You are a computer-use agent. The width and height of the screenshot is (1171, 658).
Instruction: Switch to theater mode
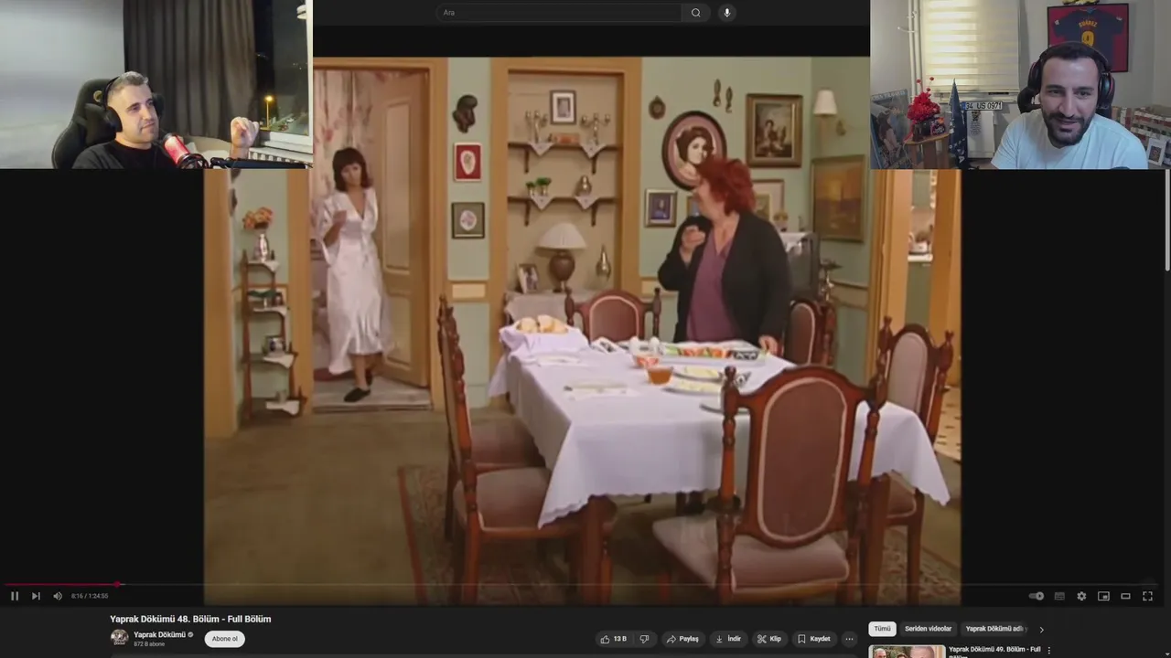pyautogui.click(x=1125, y=596)
